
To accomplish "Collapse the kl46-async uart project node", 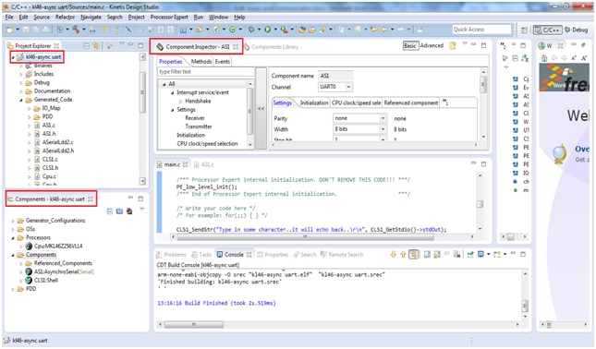I will (13, 57).
